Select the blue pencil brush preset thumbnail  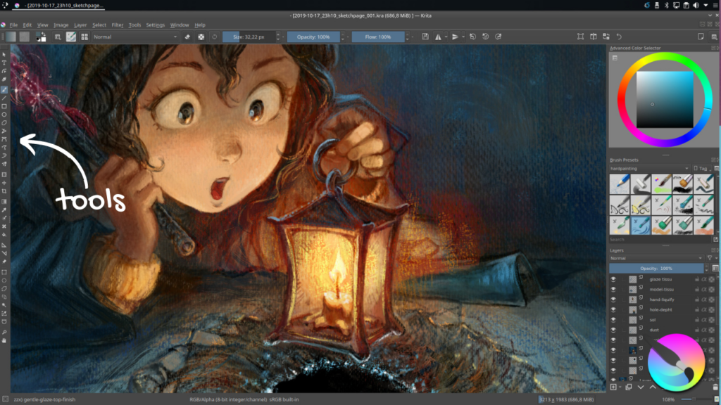[620, 184]
